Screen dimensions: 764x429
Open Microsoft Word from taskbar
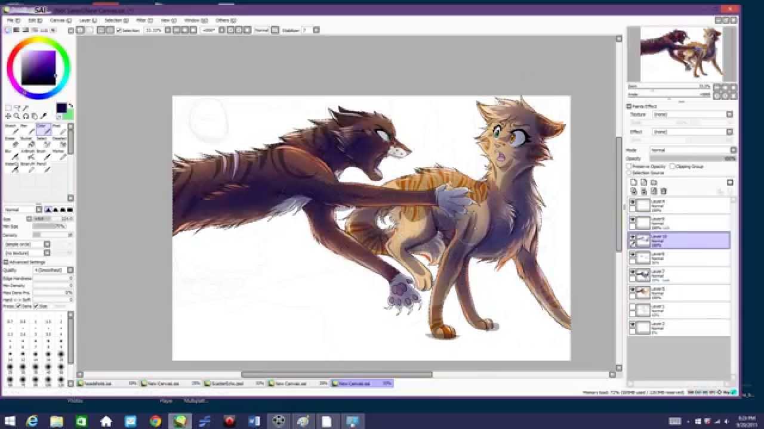[x=254, y=421]
